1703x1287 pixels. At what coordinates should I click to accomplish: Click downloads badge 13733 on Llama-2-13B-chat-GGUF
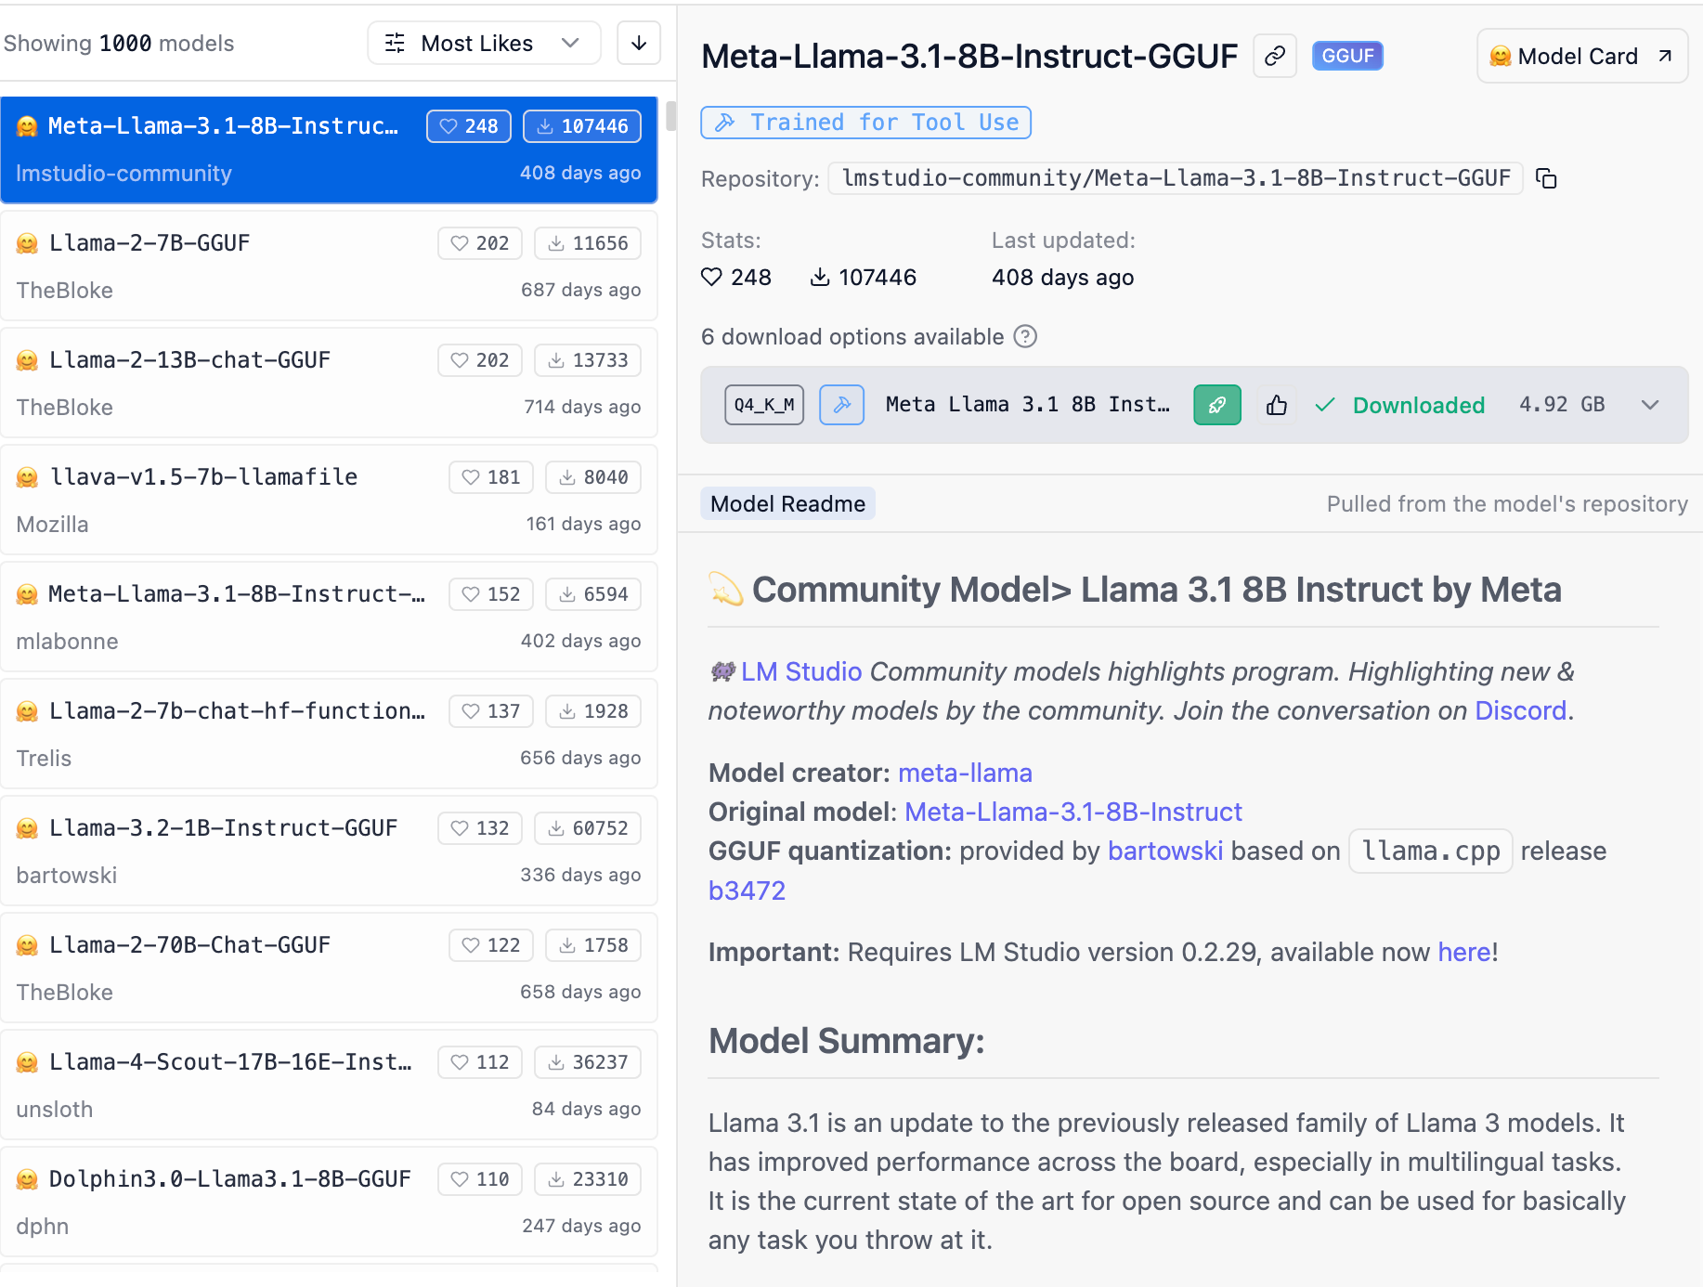[588, 360]
